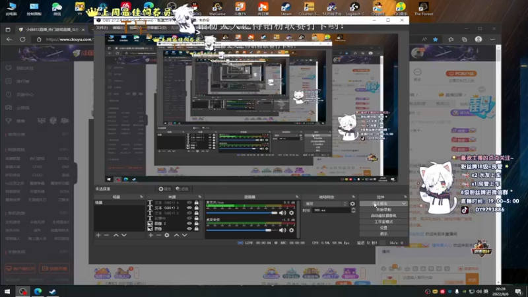
Task: Pop out the sources dock panel
Action: coord(200,197)
